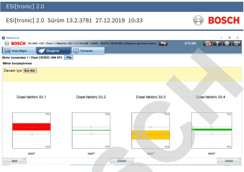Click the green line in Sil.2 chart
The height and width of the screenshot is (172, 244).
click(91, 130)
